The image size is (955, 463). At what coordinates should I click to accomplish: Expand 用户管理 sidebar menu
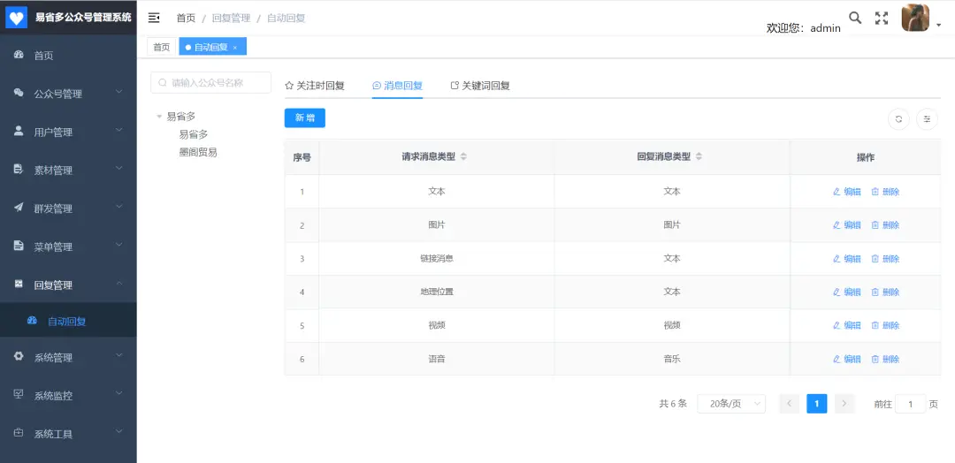click(119, 130)
